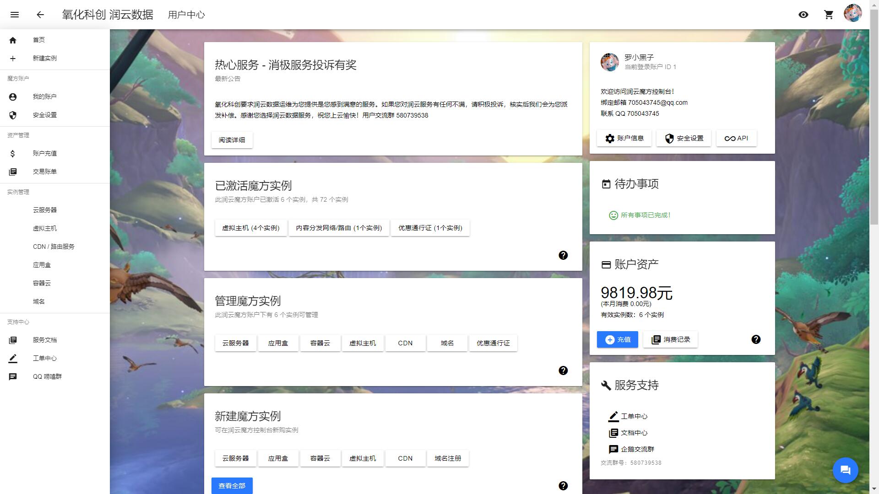Click the smiley icon beside 所有事项已完成
The image size is (879, 494).
click(613, 215)
